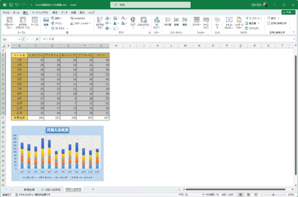Image resolution: width=298 pixels, height=197 pixels.
Task: Click the zoom slider in status bar
Action: point(273,194)
